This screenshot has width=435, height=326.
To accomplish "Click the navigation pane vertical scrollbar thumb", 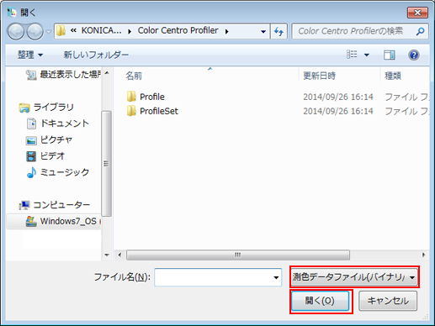I will (106, 164).
